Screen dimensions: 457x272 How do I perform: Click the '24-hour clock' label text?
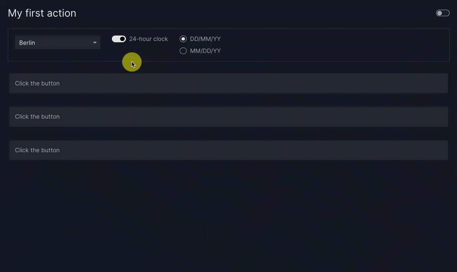coord(148,39)
